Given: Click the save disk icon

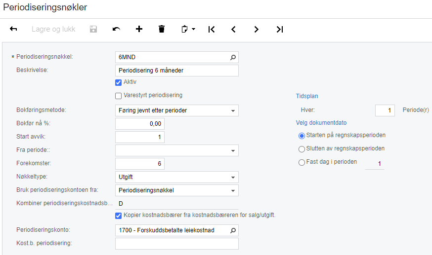Looking at the screenshot, I should click(x=93, y=29).
